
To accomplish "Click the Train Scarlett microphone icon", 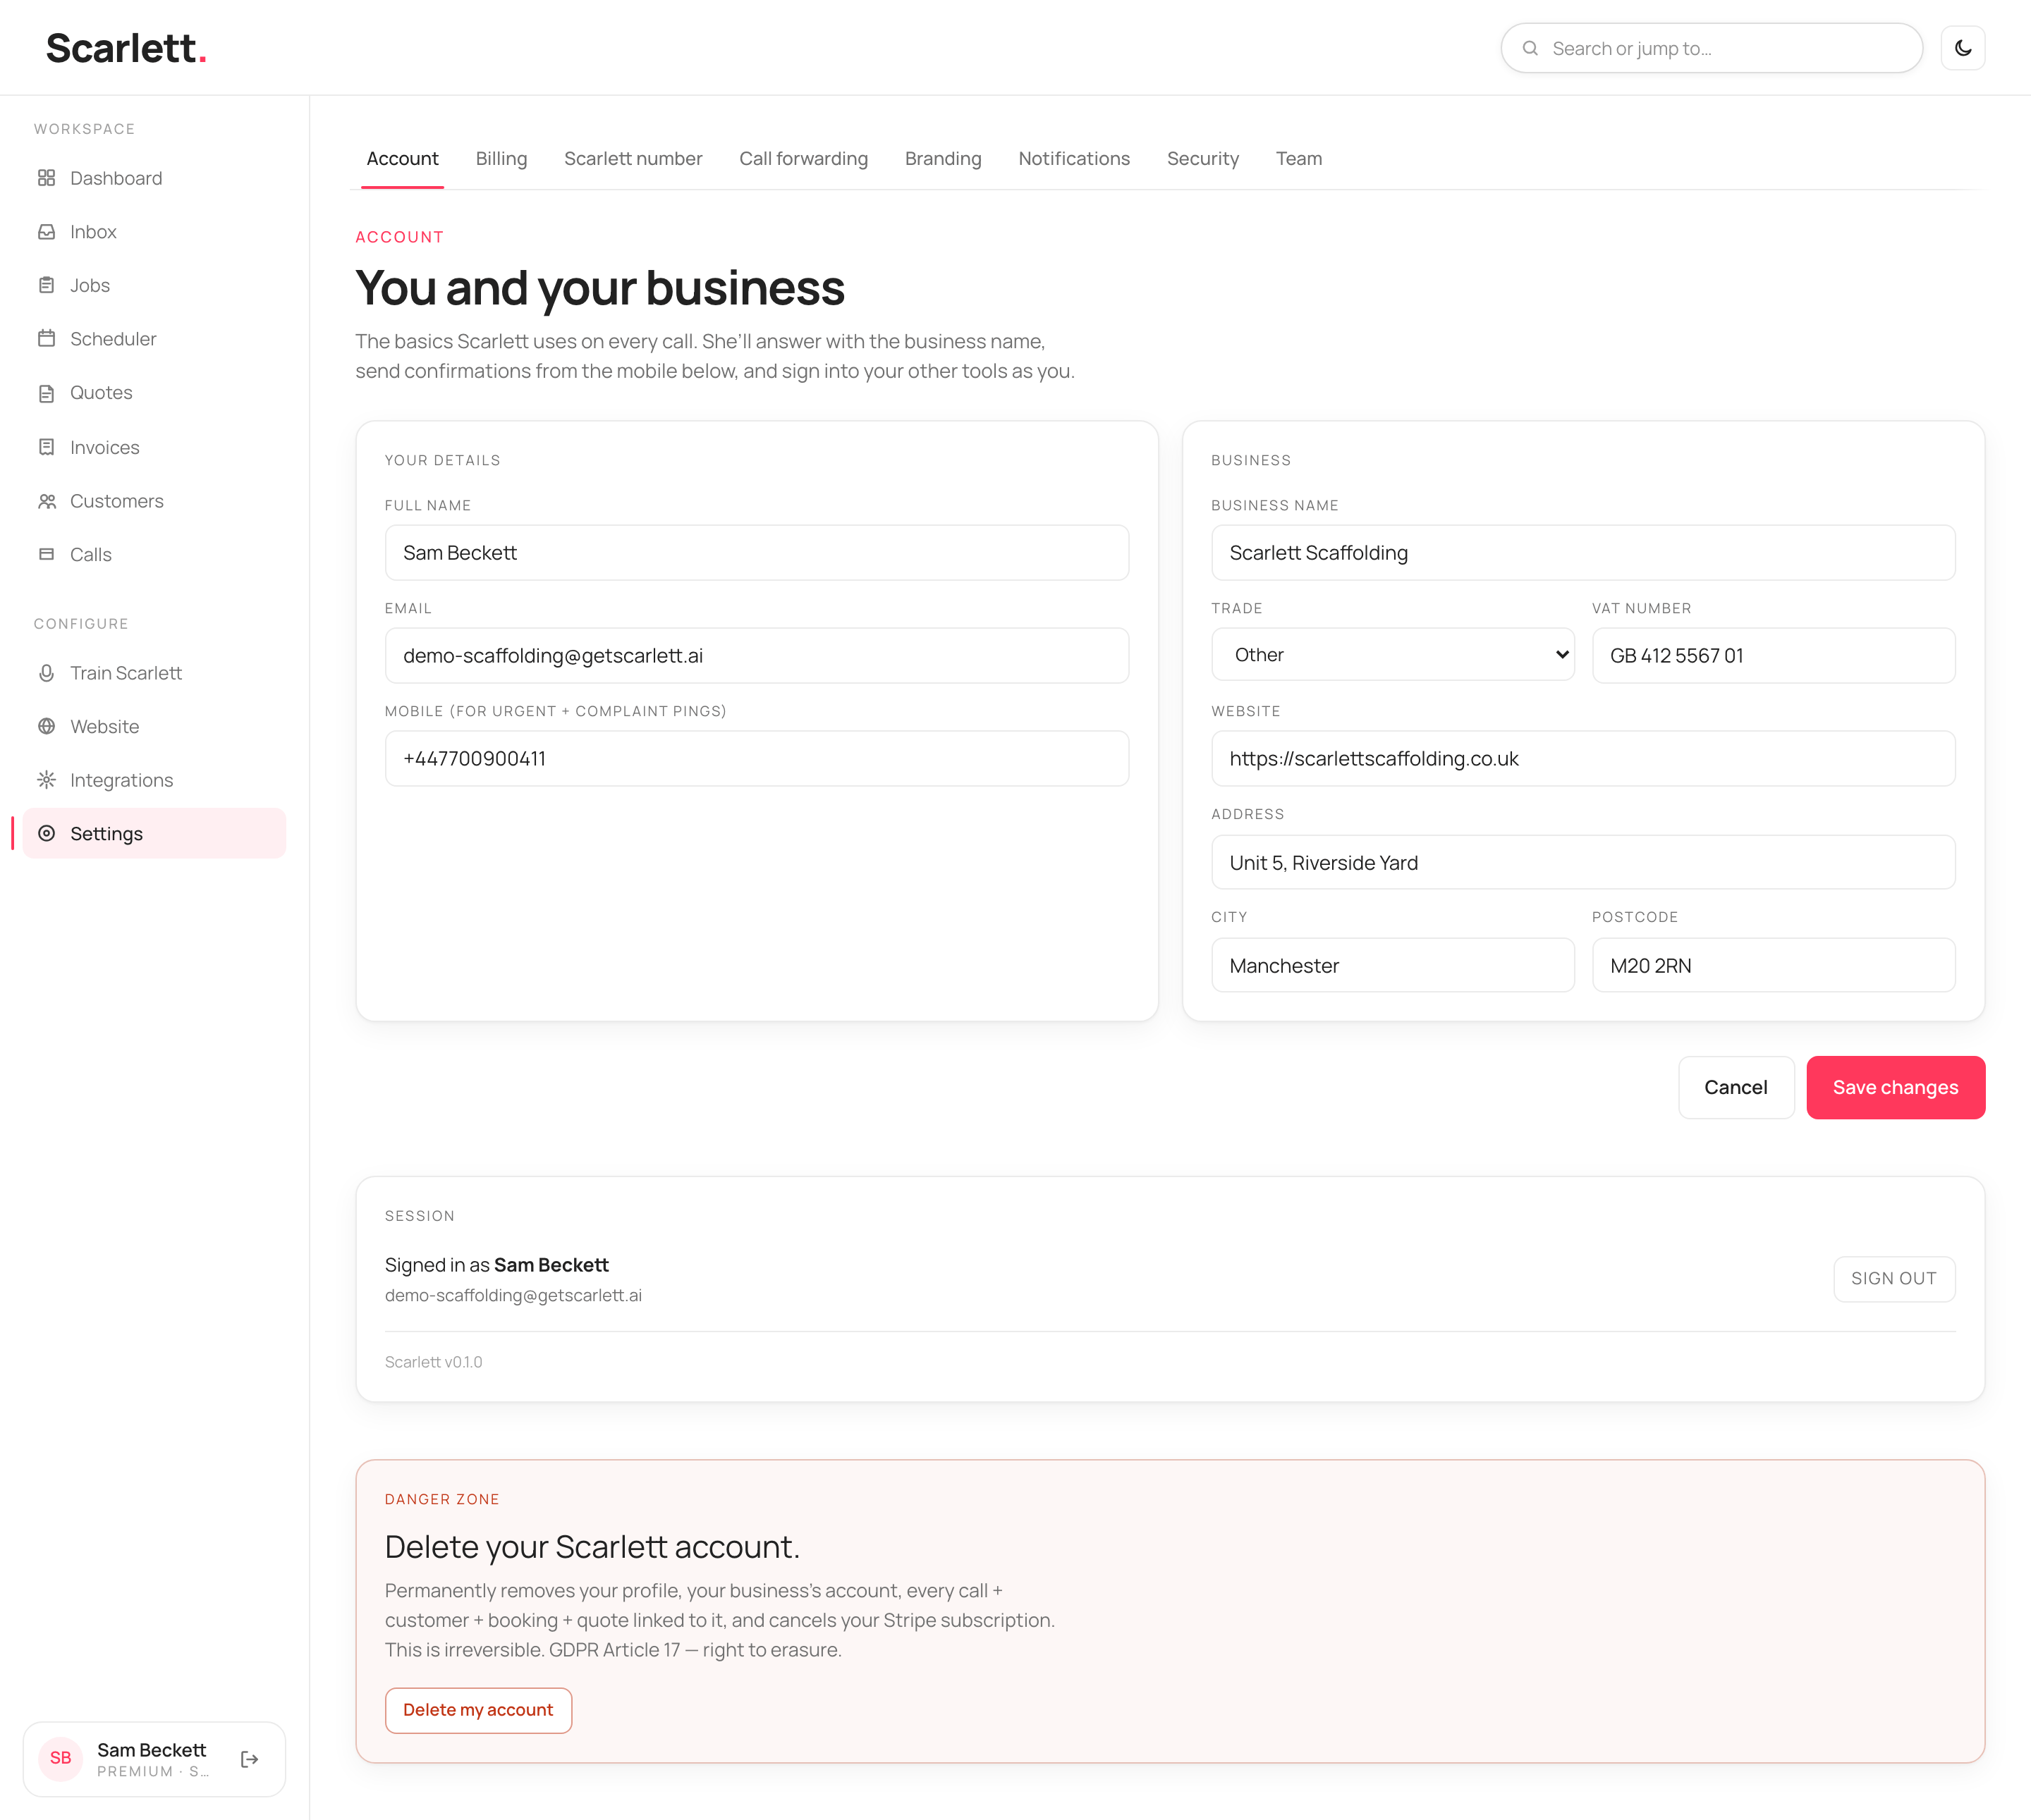I will pyautogui.click(x=46, y=673).
